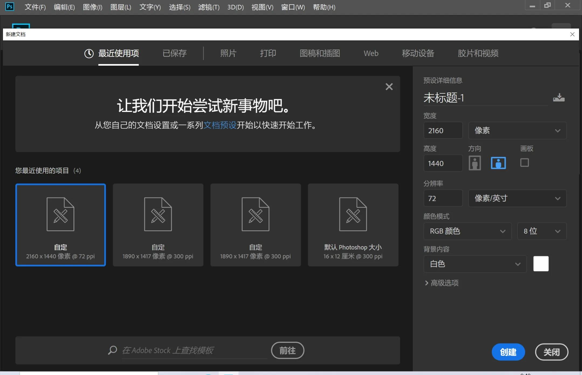Image resolution: width=582 pixels, height=375 pixels.
Task: Select landscape orientation in 方向
Action: click(498, 163)
